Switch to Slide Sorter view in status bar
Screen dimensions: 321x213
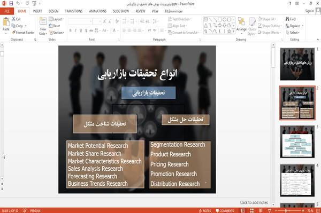tap(251, 210)
